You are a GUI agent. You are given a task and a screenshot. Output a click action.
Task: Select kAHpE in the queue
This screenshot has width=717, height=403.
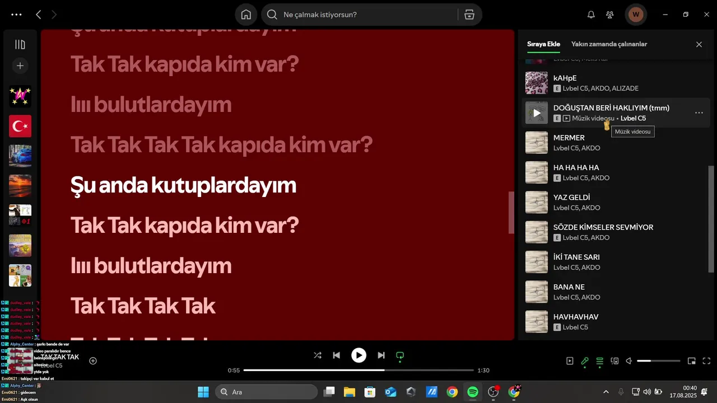click(x=616, y=83)
